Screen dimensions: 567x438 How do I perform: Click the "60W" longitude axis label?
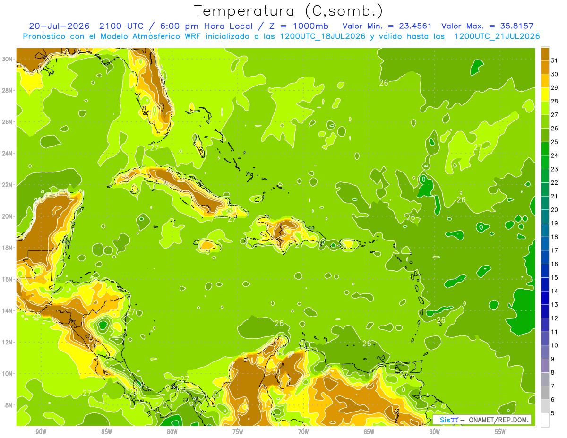point(435,432)
